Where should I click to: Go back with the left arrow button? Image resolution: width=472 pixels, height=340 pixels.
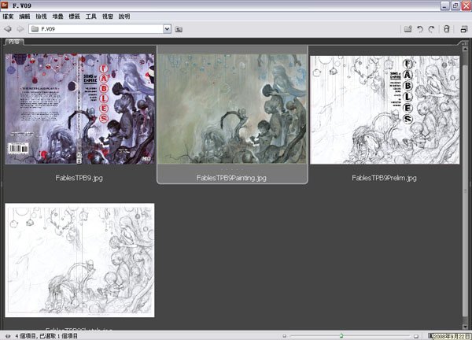click(8, 29)
